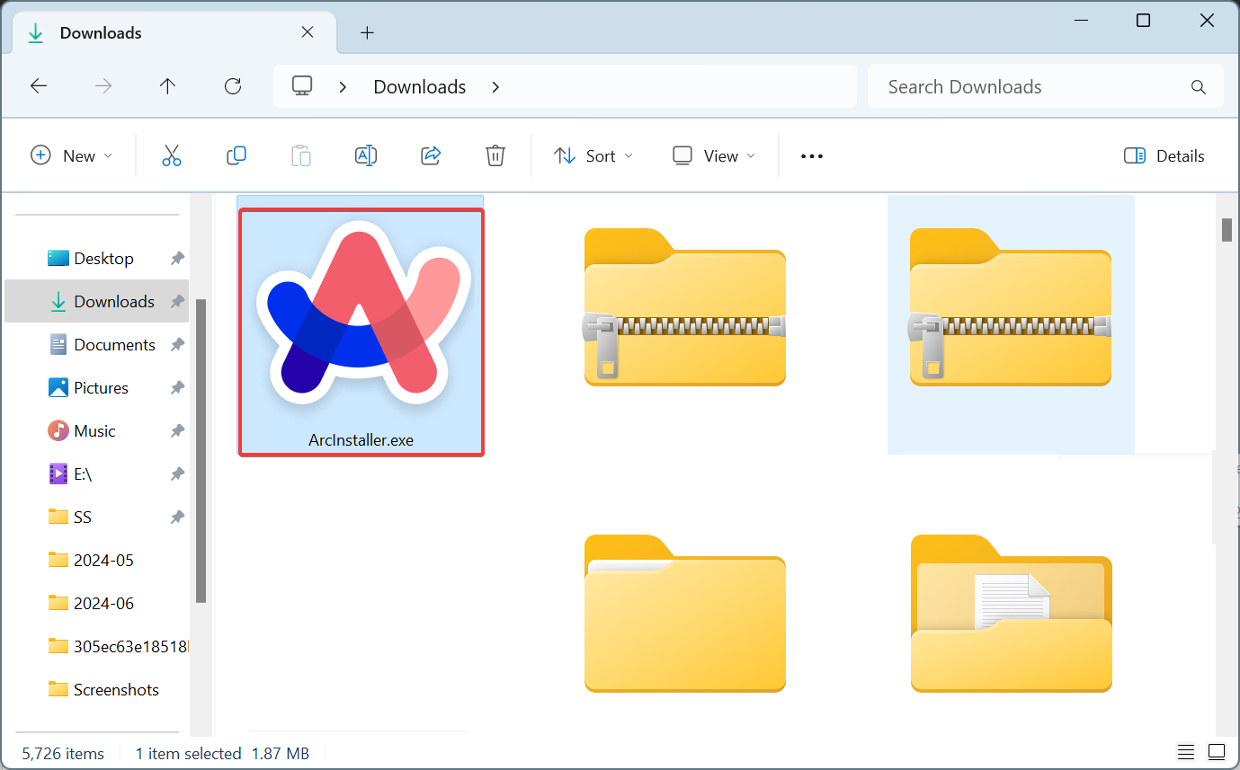This screenshot has width=1240, height=770.
Task: Switch to large thumbnails layout from status bar
Action: click(1218, 752)
